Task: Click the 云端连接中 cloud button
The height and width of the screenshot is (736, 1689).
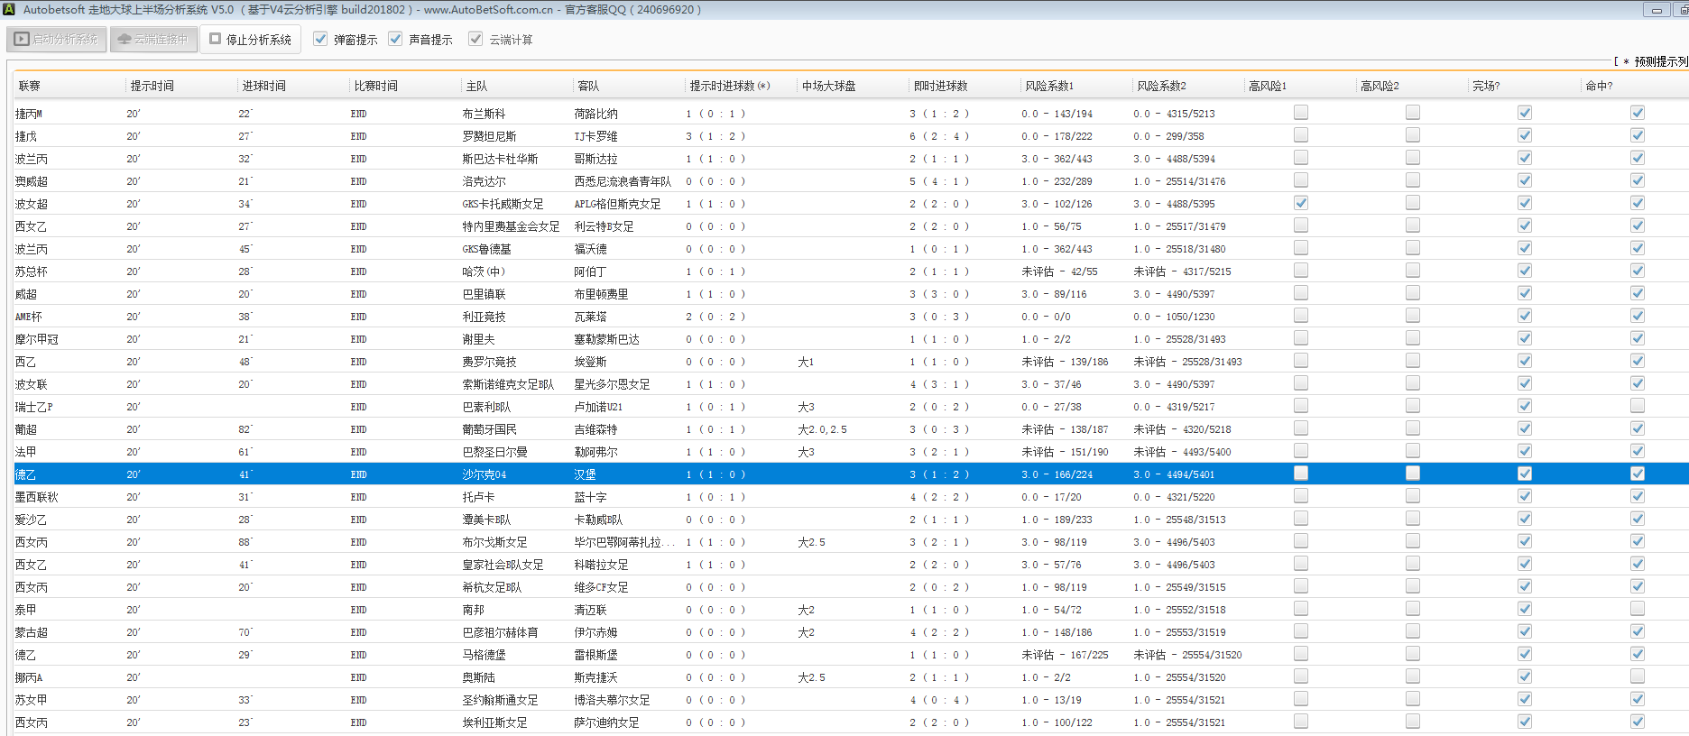Action: pyautogui.click(x=153, y=40)
